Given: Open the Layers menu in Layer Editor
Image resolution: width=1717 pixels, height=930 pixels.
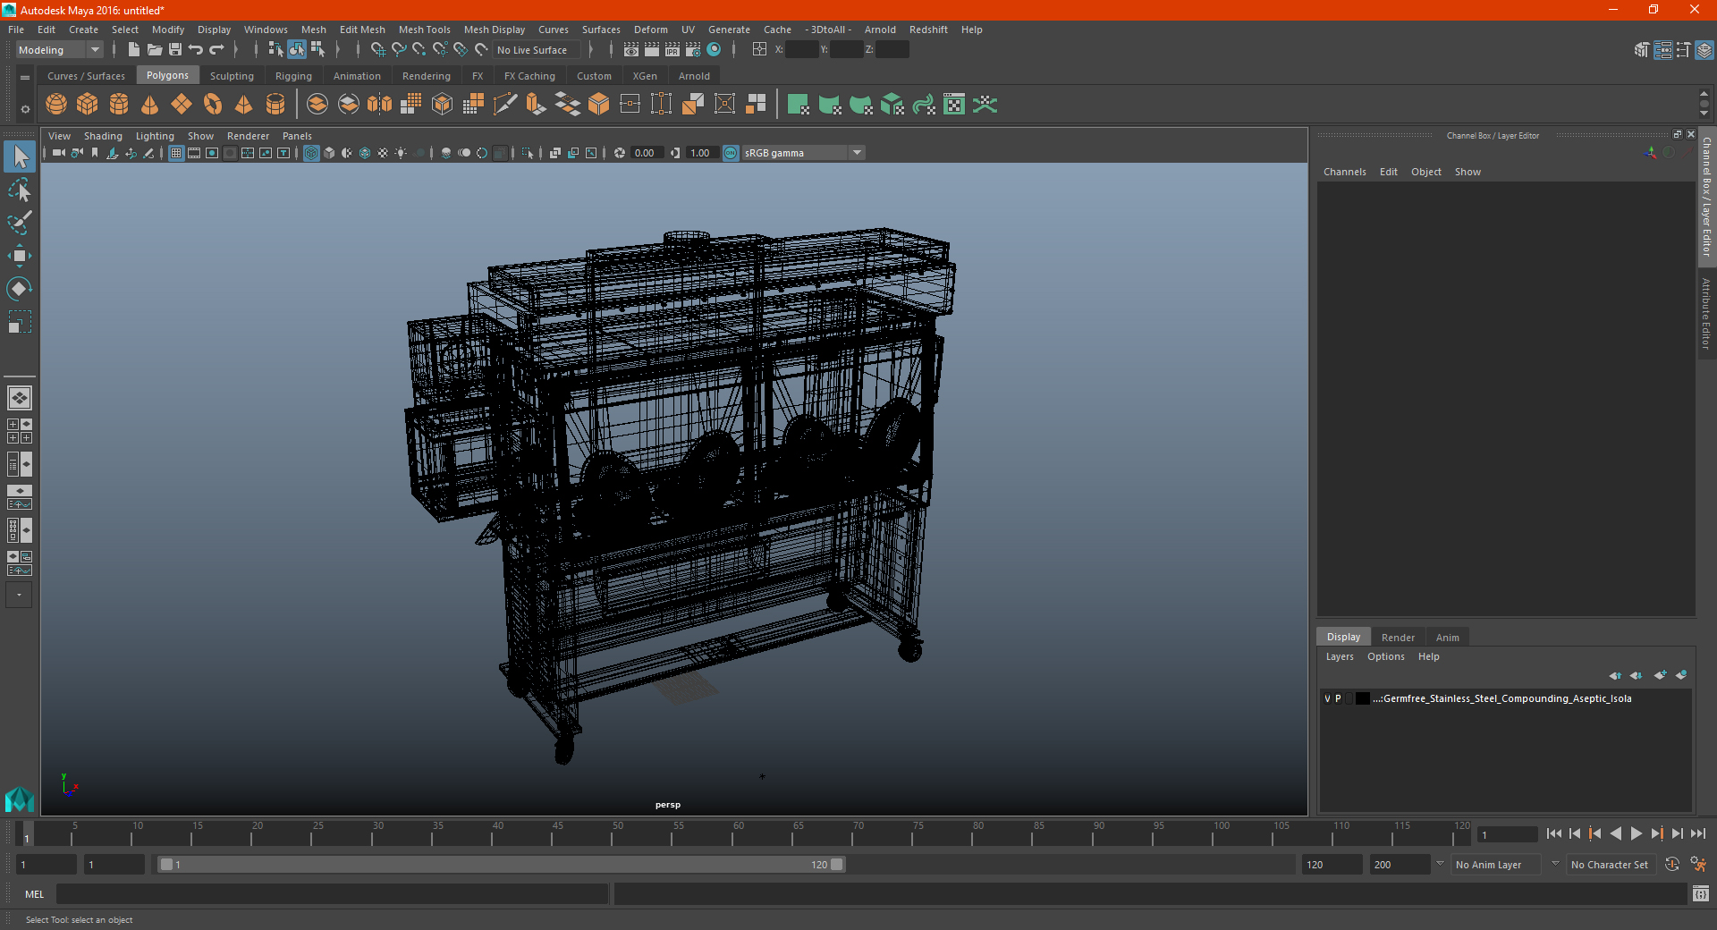Looking at the screenshot, I should pos(1340,656).
